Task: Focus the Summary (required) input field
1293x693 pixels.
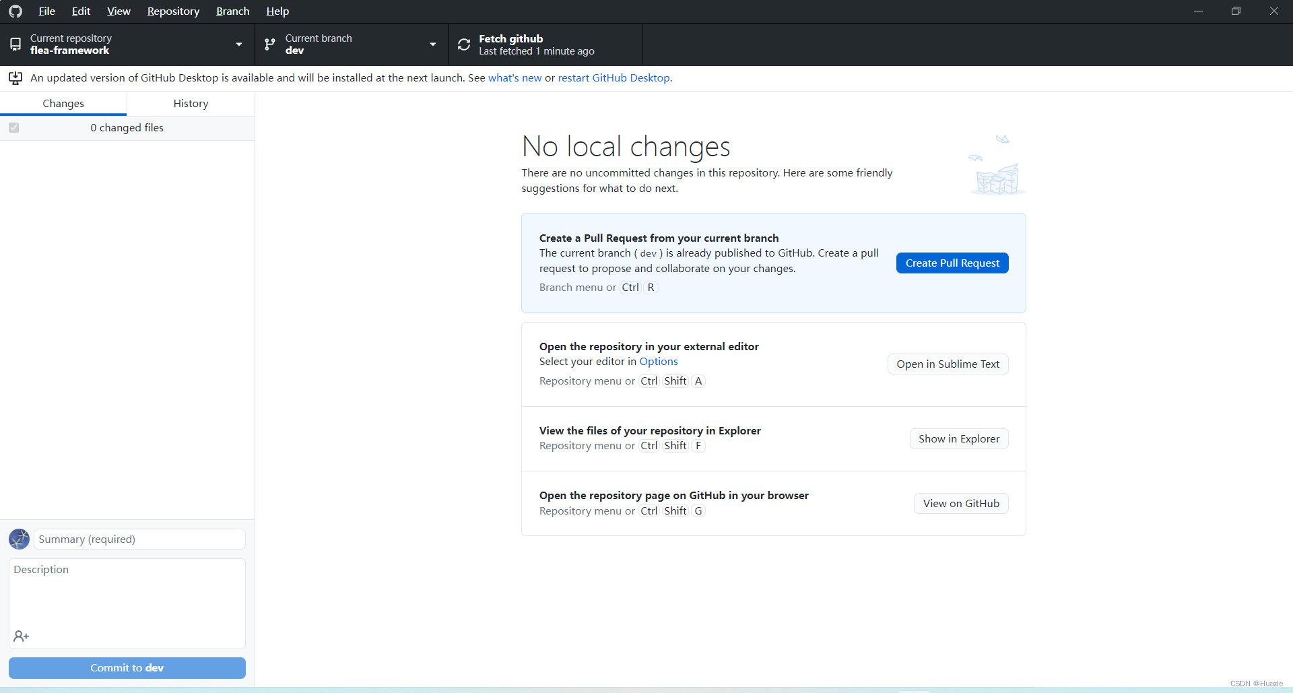Action: [139, 539]
